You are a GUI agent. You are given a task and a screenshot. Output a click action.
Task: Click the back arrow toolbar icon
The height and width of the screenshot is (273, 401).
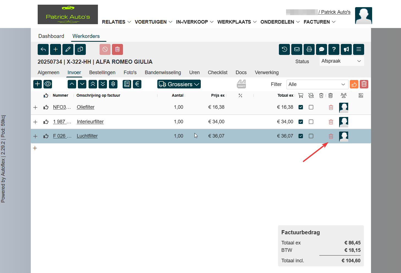[43, 49]
